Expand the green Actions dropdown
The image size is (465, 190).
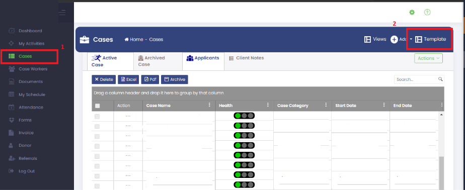pos(429,58)
